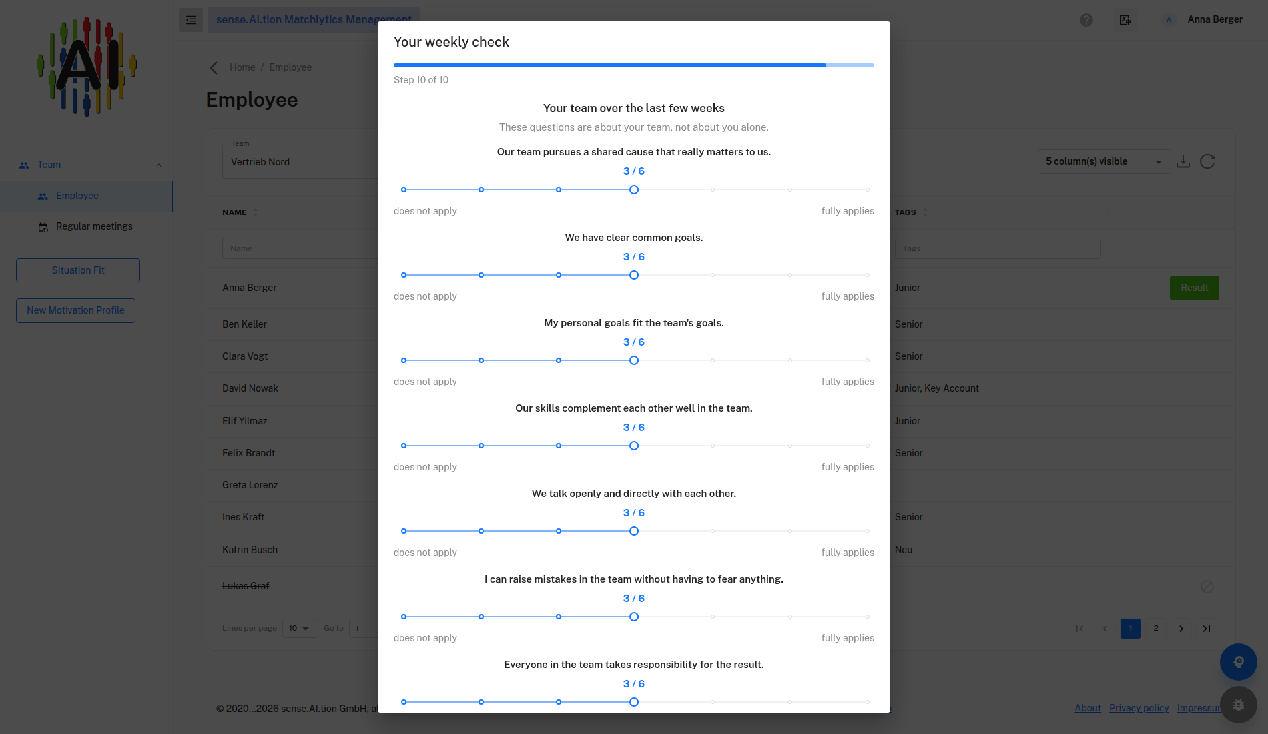Jump to last page arrow
1268x734 pixels.
click(1207, 629)
